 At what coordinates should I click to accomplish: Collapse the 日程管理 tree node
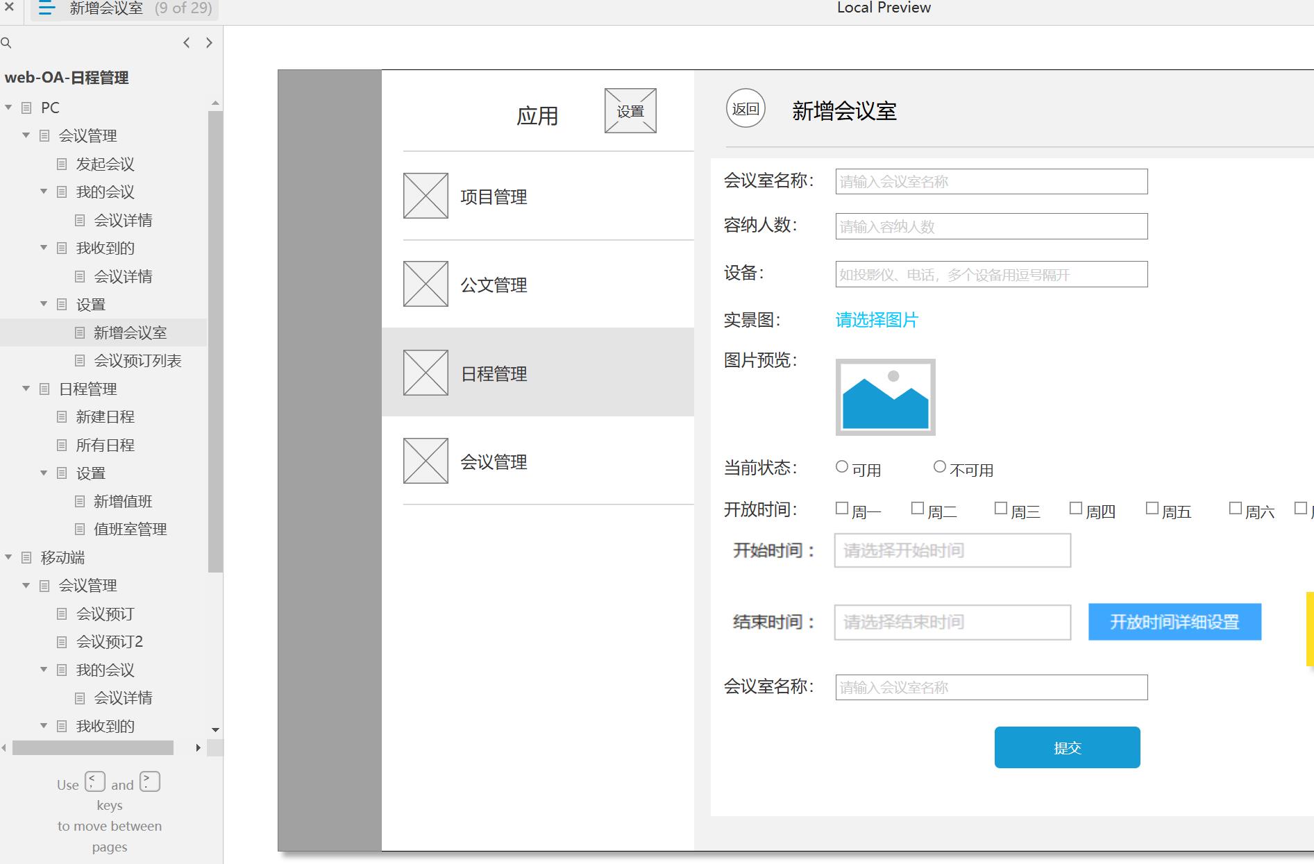(26, 389)
